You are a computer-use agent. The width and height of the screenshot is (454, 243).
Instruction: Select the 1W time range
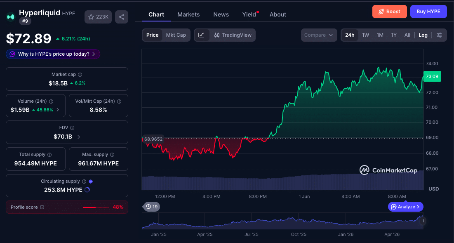click(x=366, y=35)
